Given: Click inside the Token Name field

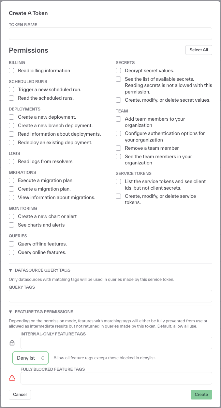Looking at the screenshot, I should [x=110, y=33].
